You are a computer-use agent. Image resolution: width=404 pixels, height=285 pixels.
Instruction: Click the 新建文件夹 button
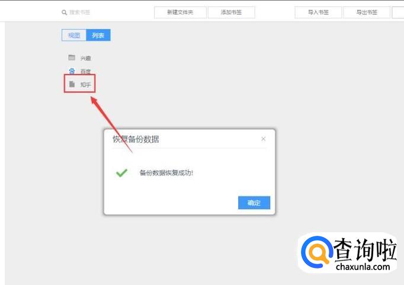pos(180,12)
